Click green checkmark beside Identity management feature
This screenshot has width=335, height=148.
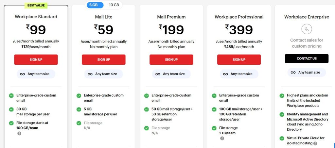(x=282, y=114)
